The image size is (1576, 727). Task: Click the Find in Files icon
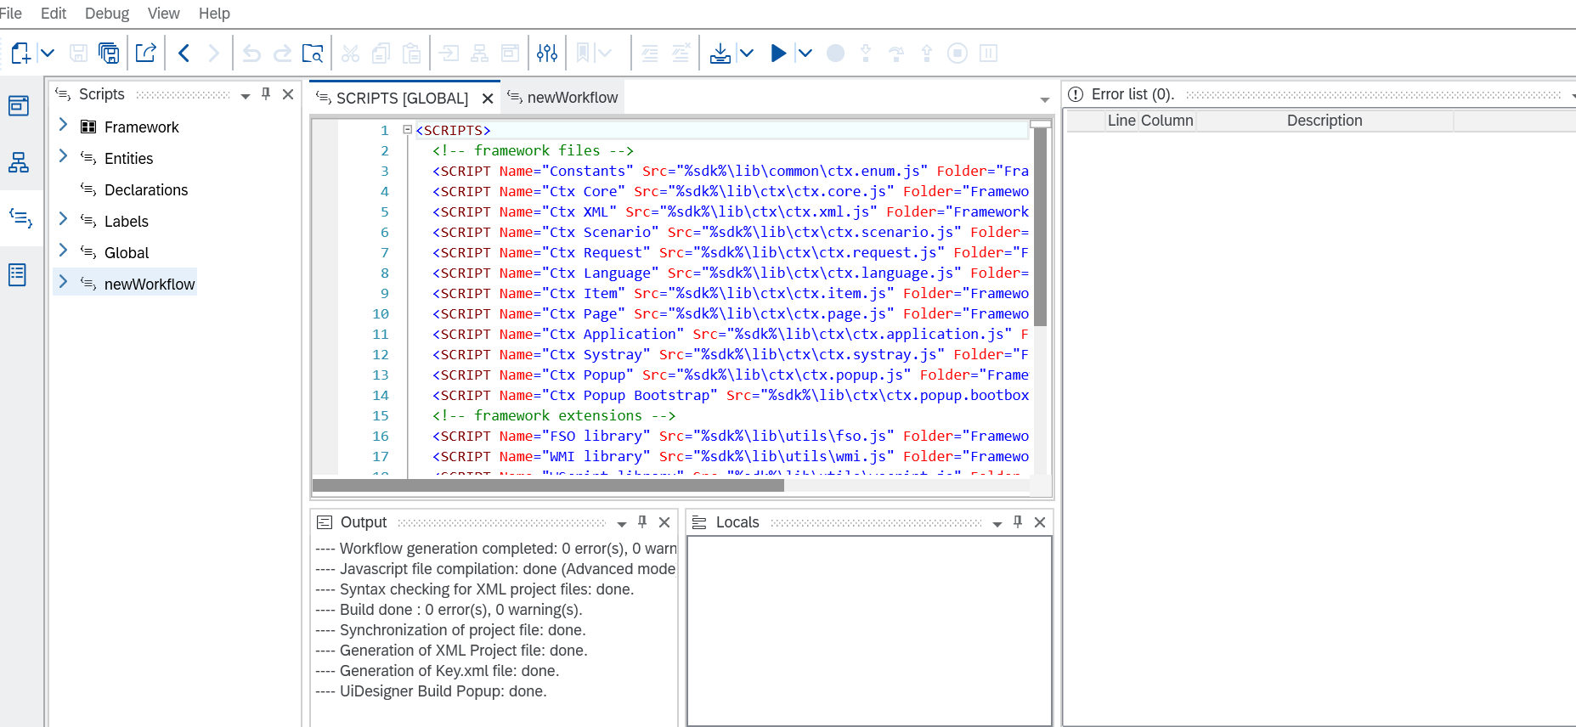pos(312,54)
